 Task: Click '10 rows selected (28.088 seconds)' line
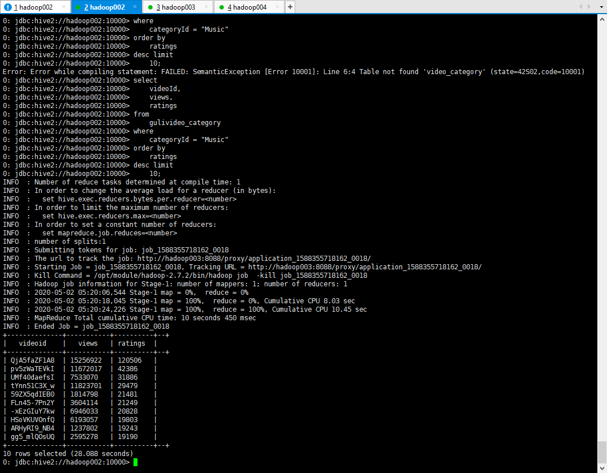[68, 454]
